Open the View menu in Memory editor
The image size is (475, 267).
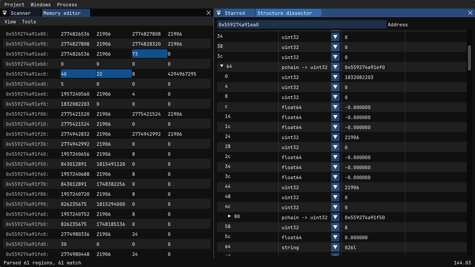pyautogui.click(x=10, y=22)
